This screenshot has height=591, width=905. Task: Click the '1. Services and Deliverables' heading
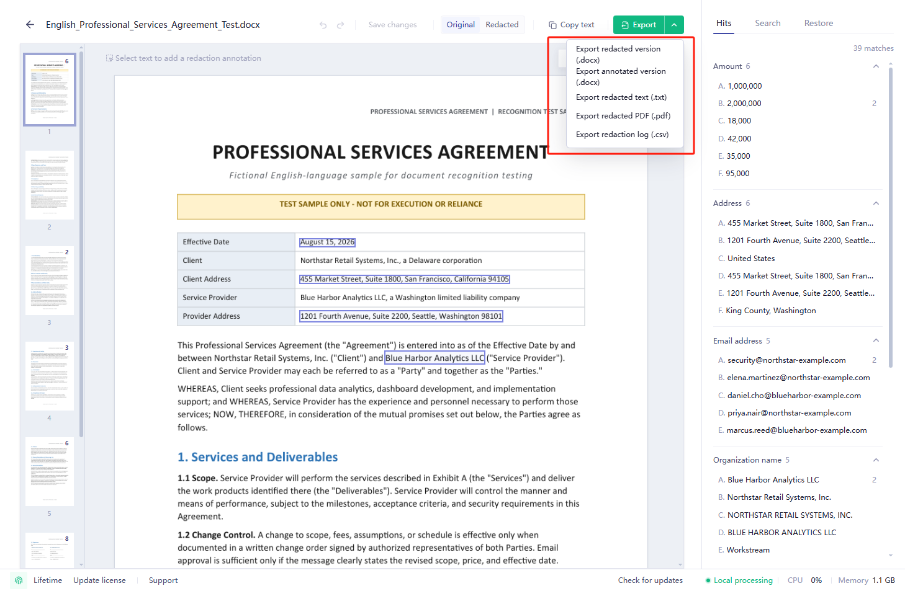[258, 457]
